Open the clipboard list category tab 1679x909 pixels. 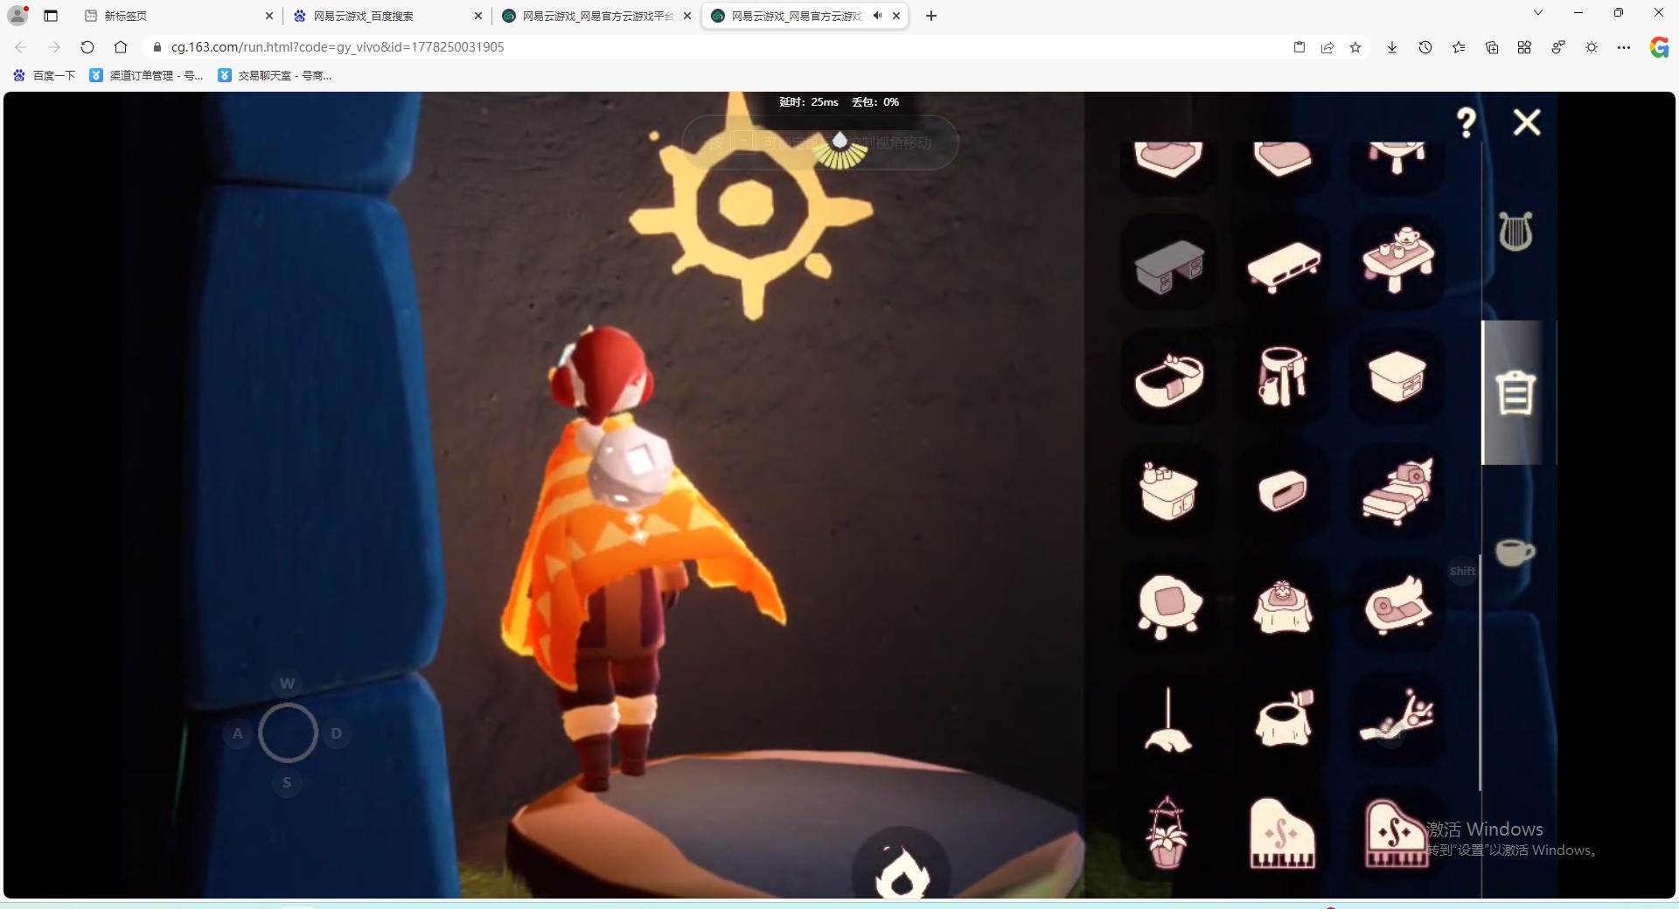[1515, 392]
